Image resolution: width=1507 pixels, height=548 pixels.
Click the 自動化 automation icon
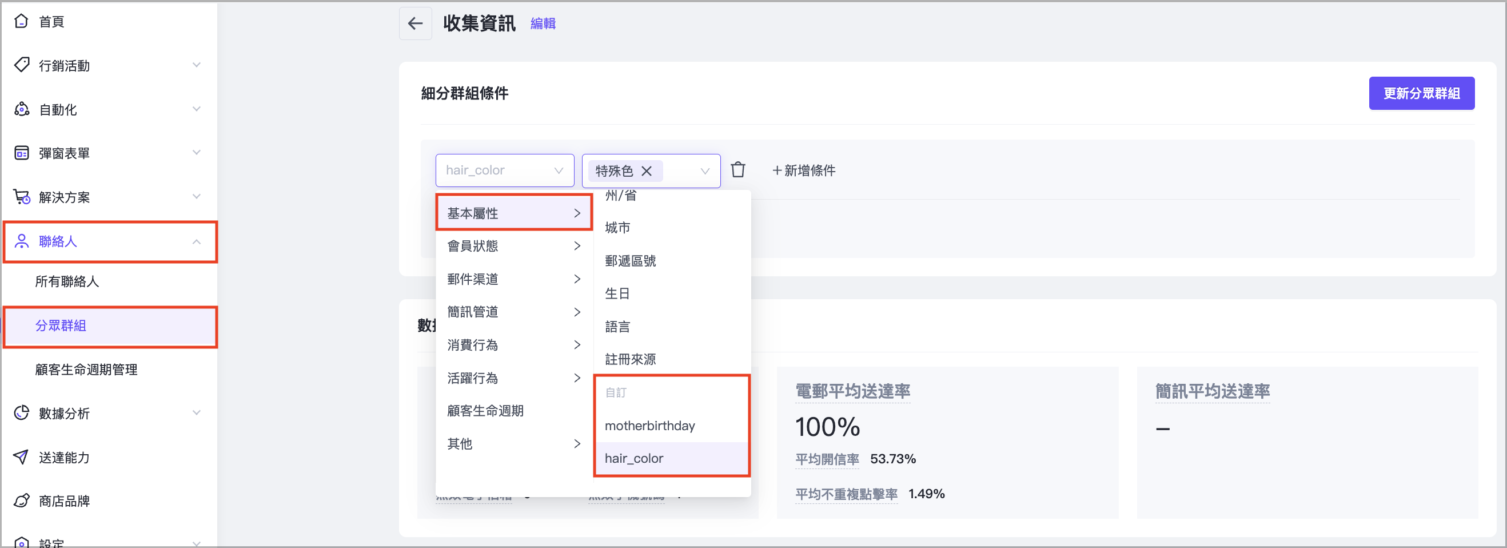[22, 109]
